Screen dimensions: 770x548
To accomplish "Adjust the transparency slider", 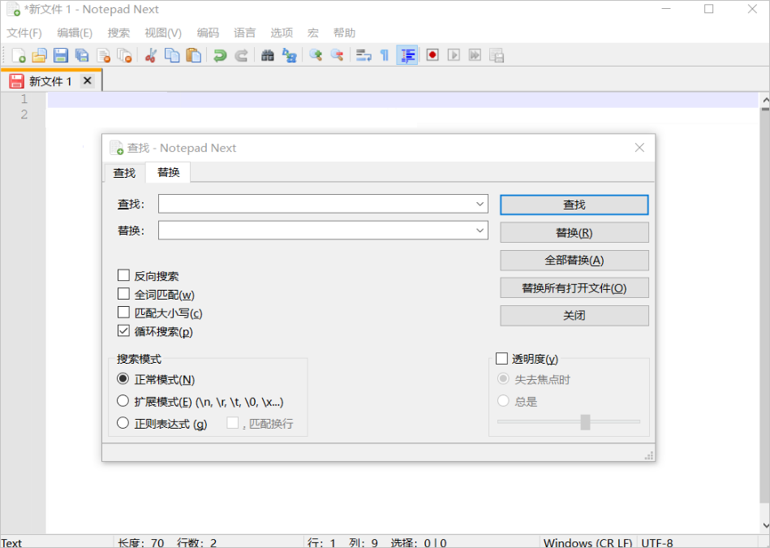I will click(x=587, y=421).
